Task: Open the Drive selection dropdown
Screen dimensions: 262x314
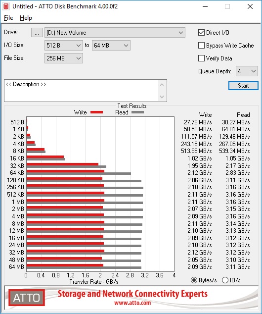Action: point(115,33)
